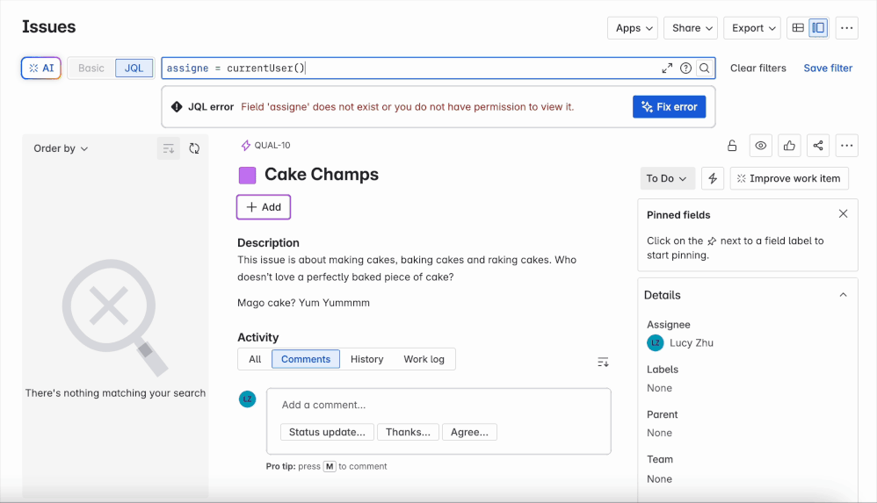This screenshot has height=503, width=877.
Task: Click Clear filters
Action: pos(757,68)
